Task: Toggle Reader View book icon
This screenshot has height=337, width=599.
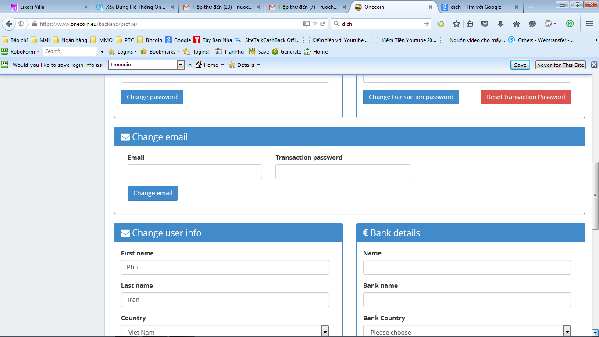Action: [x=306, y=24]
